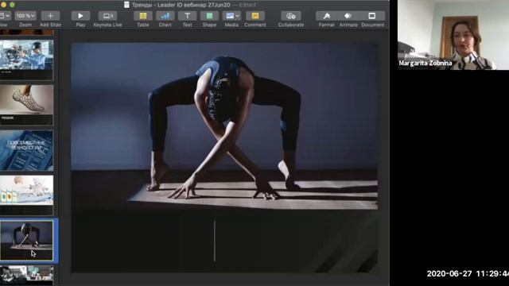Image resolution: width=509 pixels, height=286 pixels.
Task: Start Keynote Live from toolbar
Action: point(107,16)
